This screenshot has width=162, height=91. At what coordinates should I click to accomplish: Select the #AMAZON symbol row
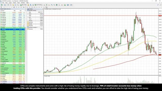pyautogui.click(x=12, y=55)
